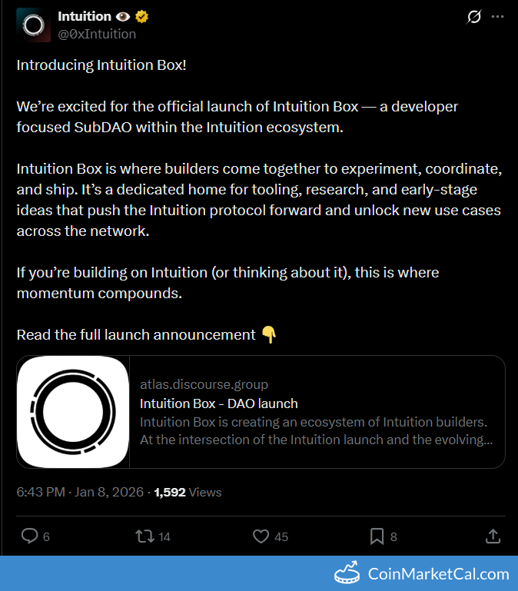This screenshot has width=518, height=591.
Task: Click the eye emoji beside Intuition name
Action: point(123,17)
